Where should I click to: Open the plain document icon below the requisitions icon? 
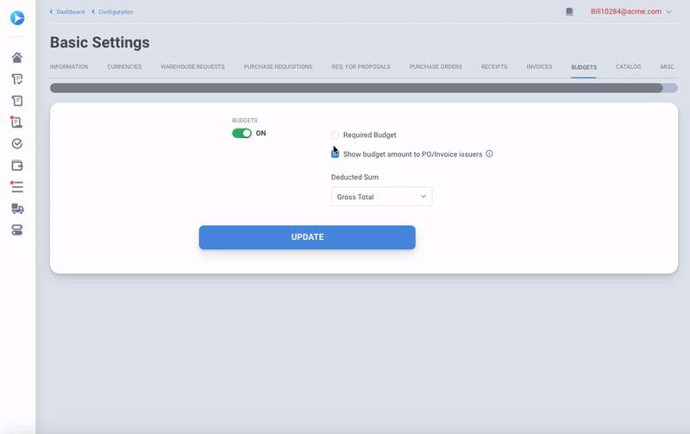coord(17,101)
